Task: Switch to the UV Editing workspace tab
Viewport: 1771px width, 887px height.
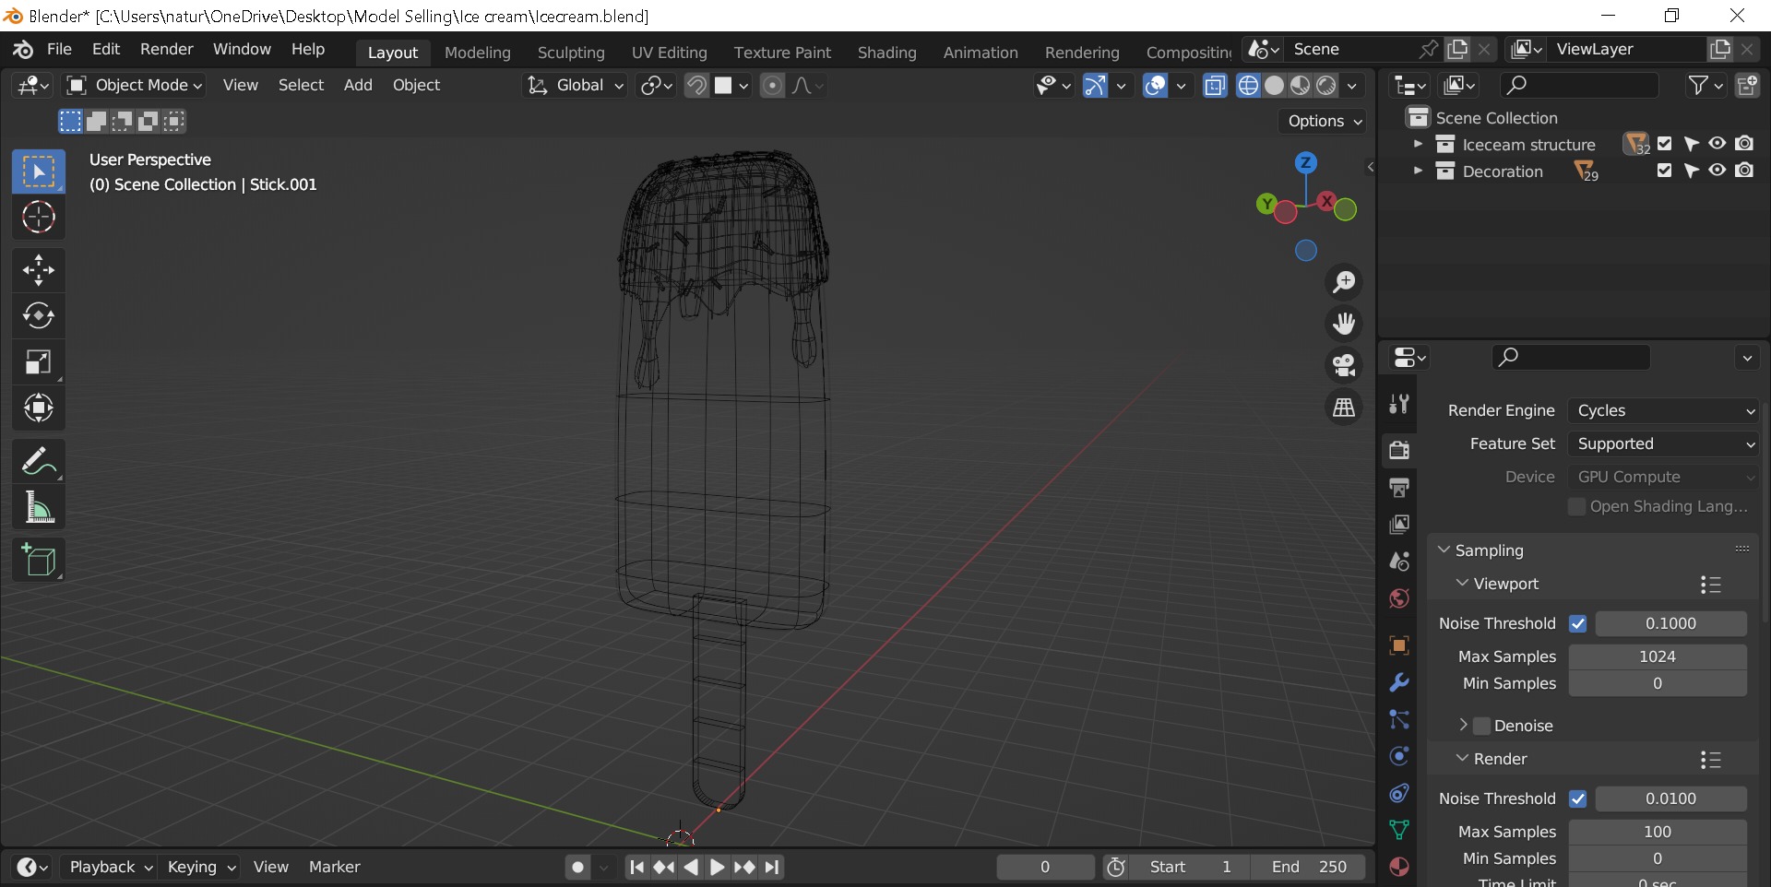Action: click(670, 53)
